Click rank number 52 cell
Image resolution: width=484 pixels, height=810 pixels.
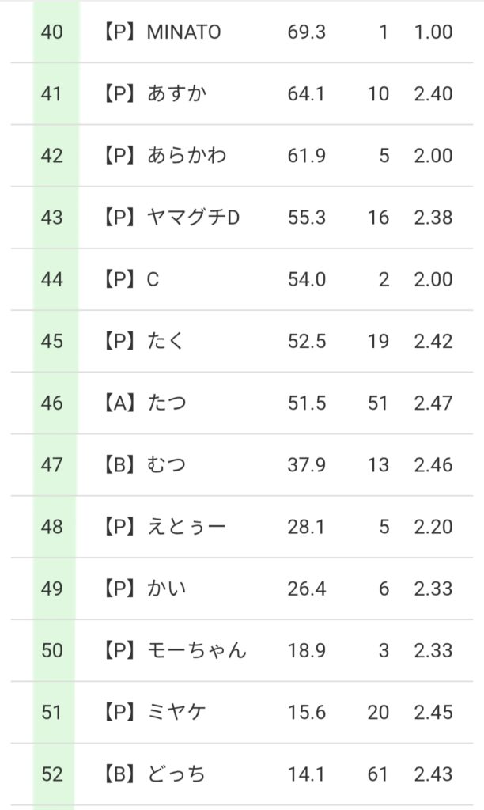tap(52, 774)
